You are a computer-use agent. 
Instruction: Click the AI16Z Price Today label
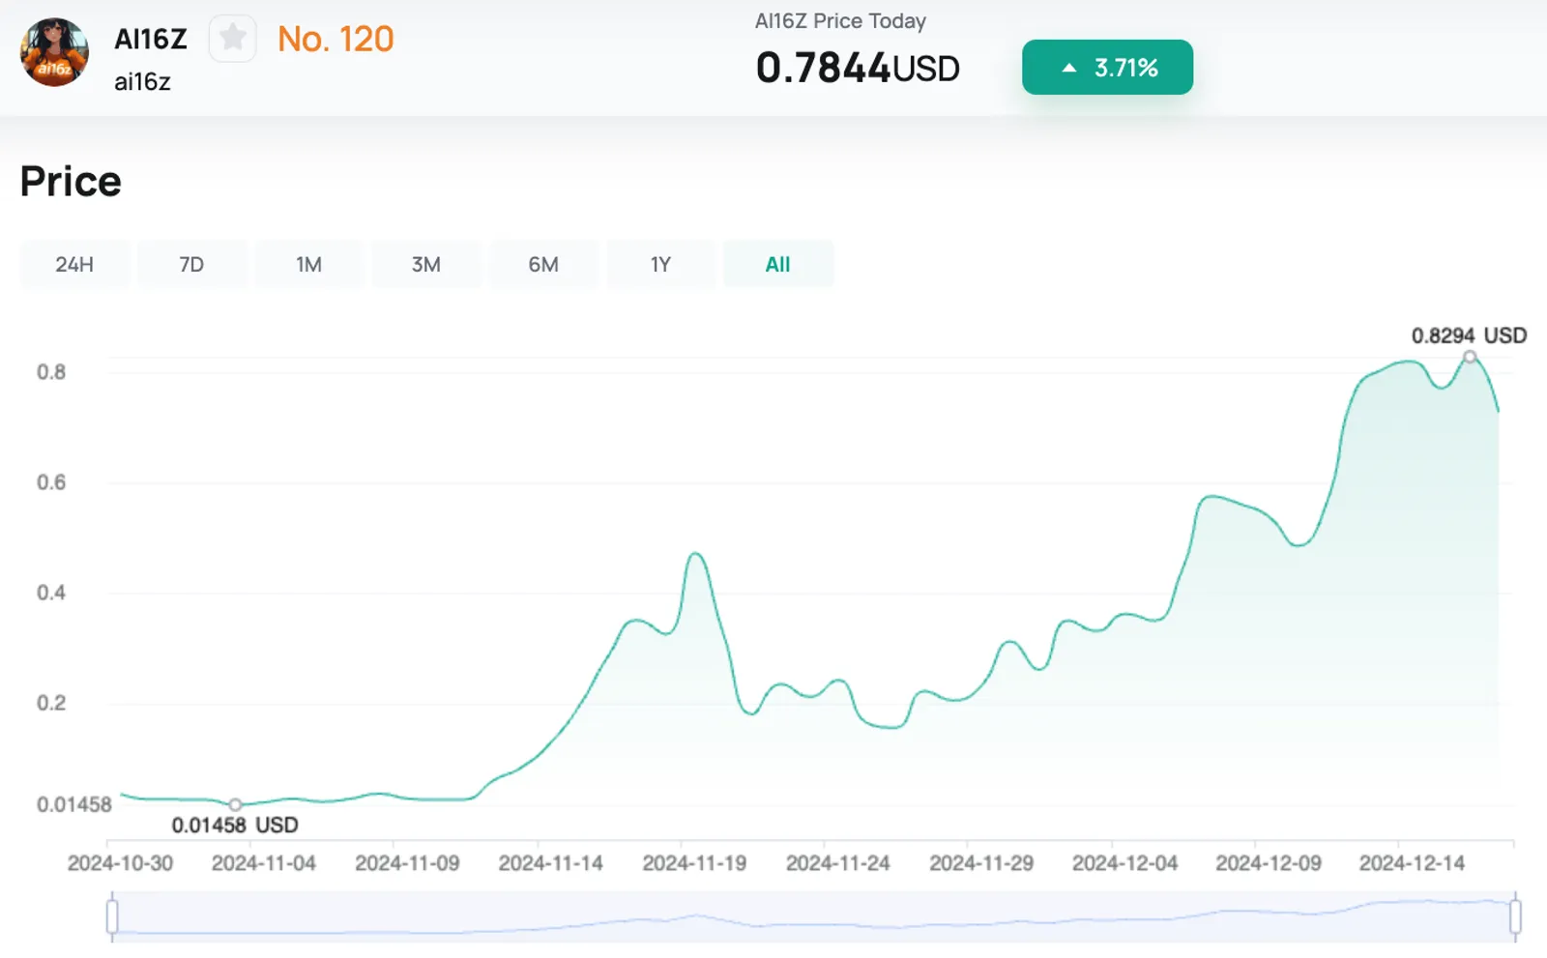[840, 20]
